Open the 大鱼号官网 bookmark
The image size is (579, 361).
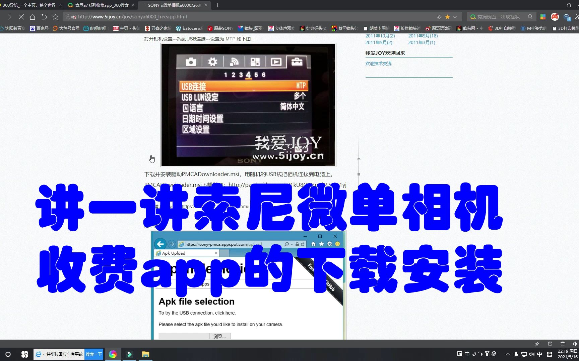(x=66, y=28)
